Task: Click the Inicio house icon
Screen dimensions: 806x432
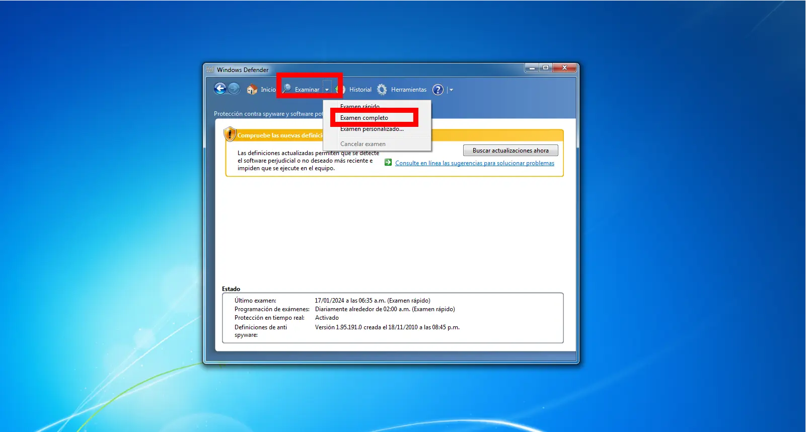Action: coord(252,90)
